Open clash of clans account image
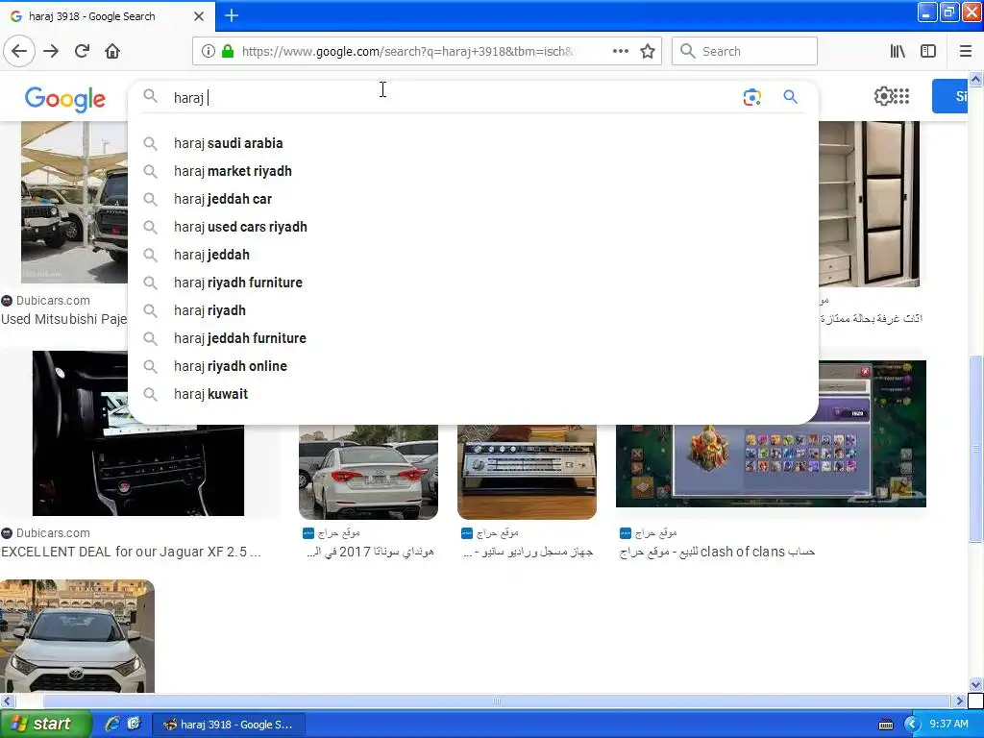The height and width of the screenshot is (738, 984). click(772, 466)
